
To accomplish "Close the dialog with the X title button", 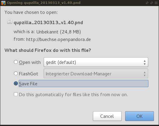I will click(156, 3).
